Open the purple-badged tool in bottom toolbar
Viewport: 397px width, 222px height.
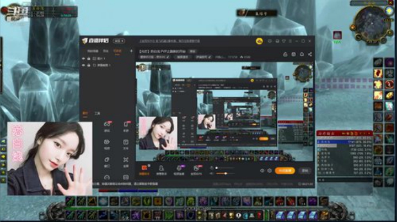coord(179,170)
